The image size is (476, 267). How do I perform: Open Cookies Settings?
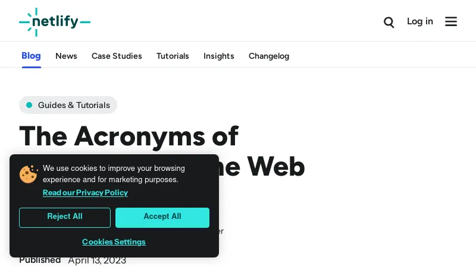(x=114, y=241)
